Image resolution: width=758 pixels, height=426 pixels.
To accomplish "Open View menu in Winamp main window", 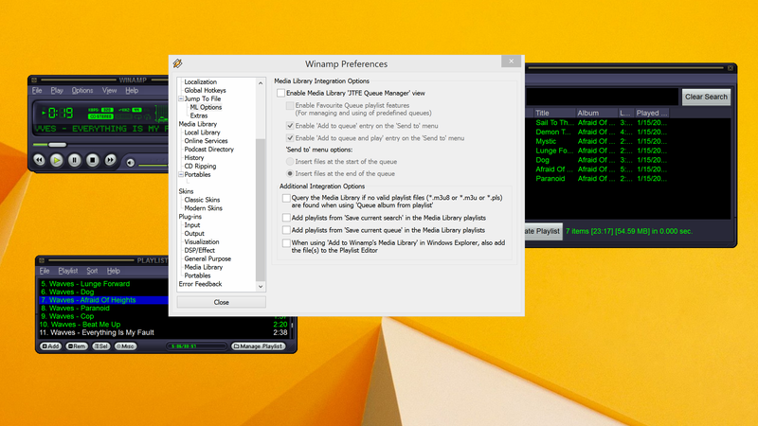I will [109, 90].
